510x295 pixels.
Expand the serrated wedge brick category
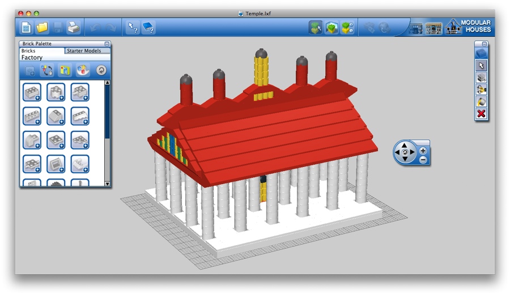coord(80,116)
